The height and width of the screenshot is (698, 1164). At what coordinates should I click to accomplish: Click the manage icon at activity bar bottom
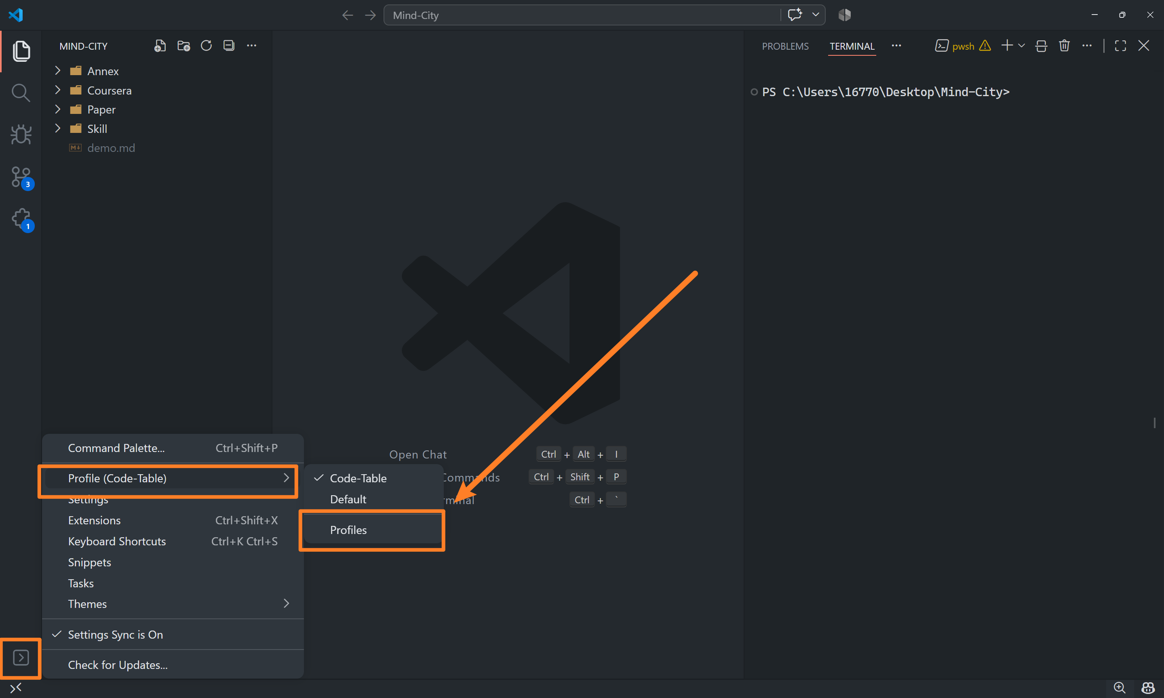(21, 658)
